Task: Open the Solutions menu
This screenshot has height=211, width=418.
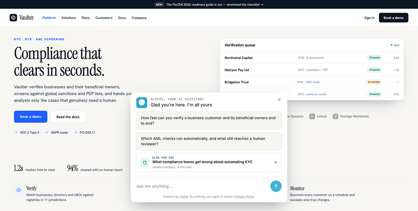Action: pyautogui.click(x=69, y=18)
